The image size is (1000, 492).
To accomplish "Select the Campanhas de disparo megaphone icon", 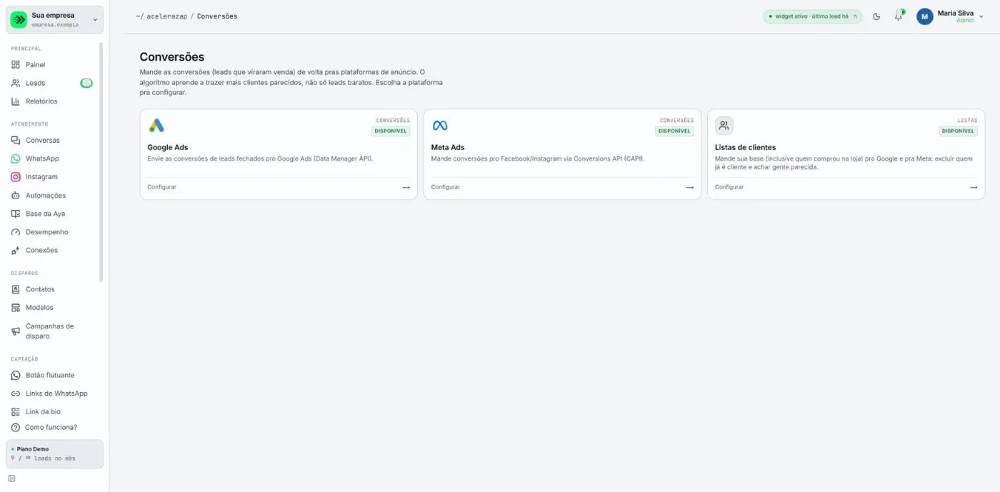I will [16, 331].
